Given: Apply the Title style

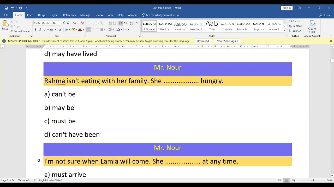Looking at the screenshot, I should click(x=212, y=26).
